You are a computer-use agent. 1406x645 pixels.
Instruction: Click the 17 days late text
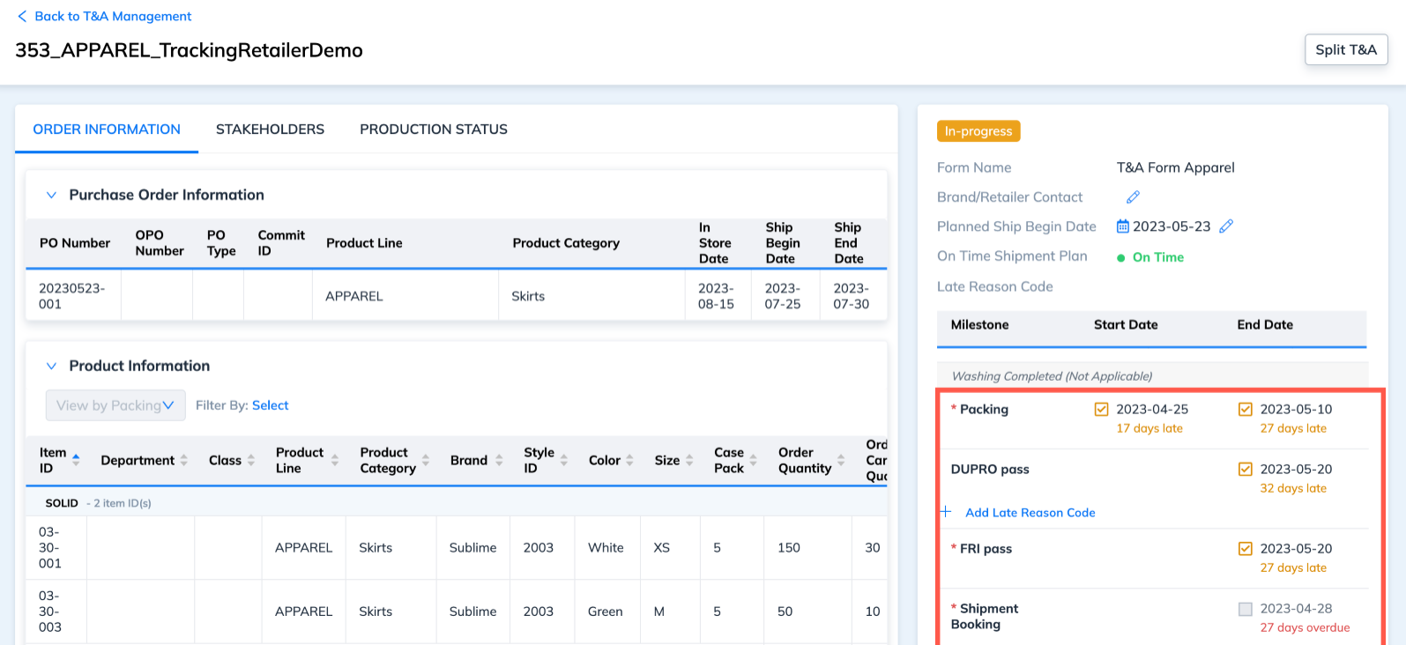click(1149, 428)
